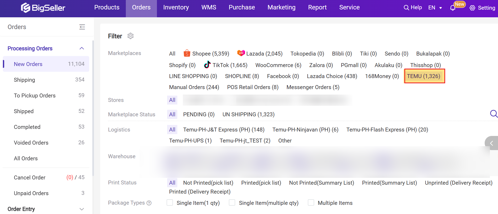This screenshot has height=214, width=498.
Task: Filter logistics Temu-PH-Flash Express (PH)
Action: (387, 130)
